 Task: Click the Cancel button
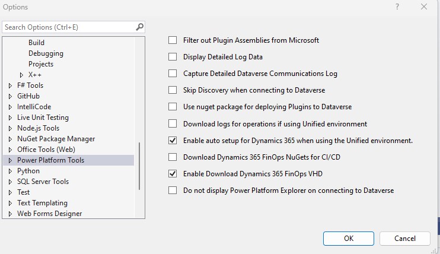(x=405, y=239)
